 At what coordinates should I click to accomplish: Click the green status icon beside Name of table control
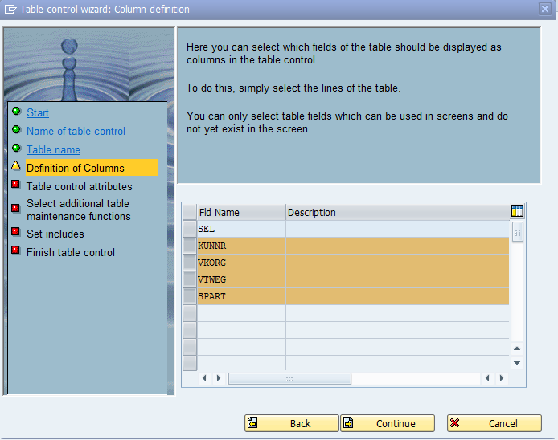(x=16, y=129)
